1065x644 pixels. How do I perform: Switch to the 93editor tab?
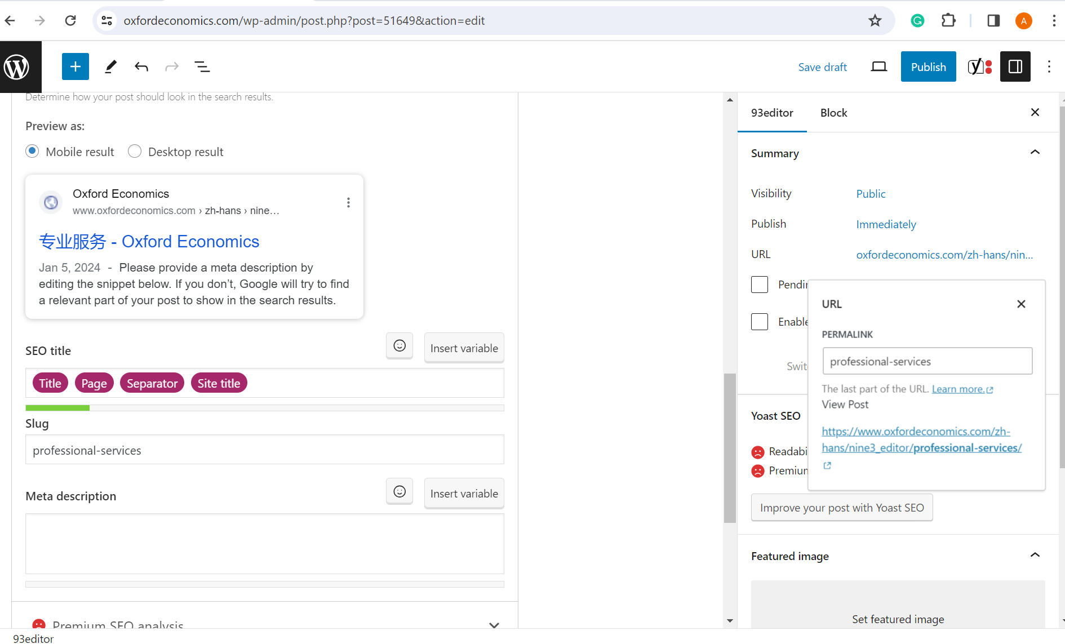pyautogui.click(x=772, y=113)
